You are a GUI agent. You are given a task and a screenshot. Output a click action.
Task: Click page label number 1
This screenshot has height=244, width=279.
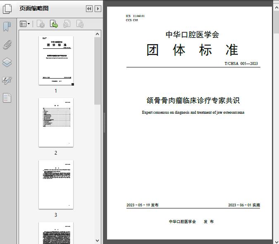(56, 91)
